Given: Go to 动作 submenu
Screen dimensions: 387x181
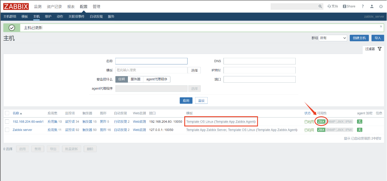Looking at the screenshot, I should tap(60, 16).
